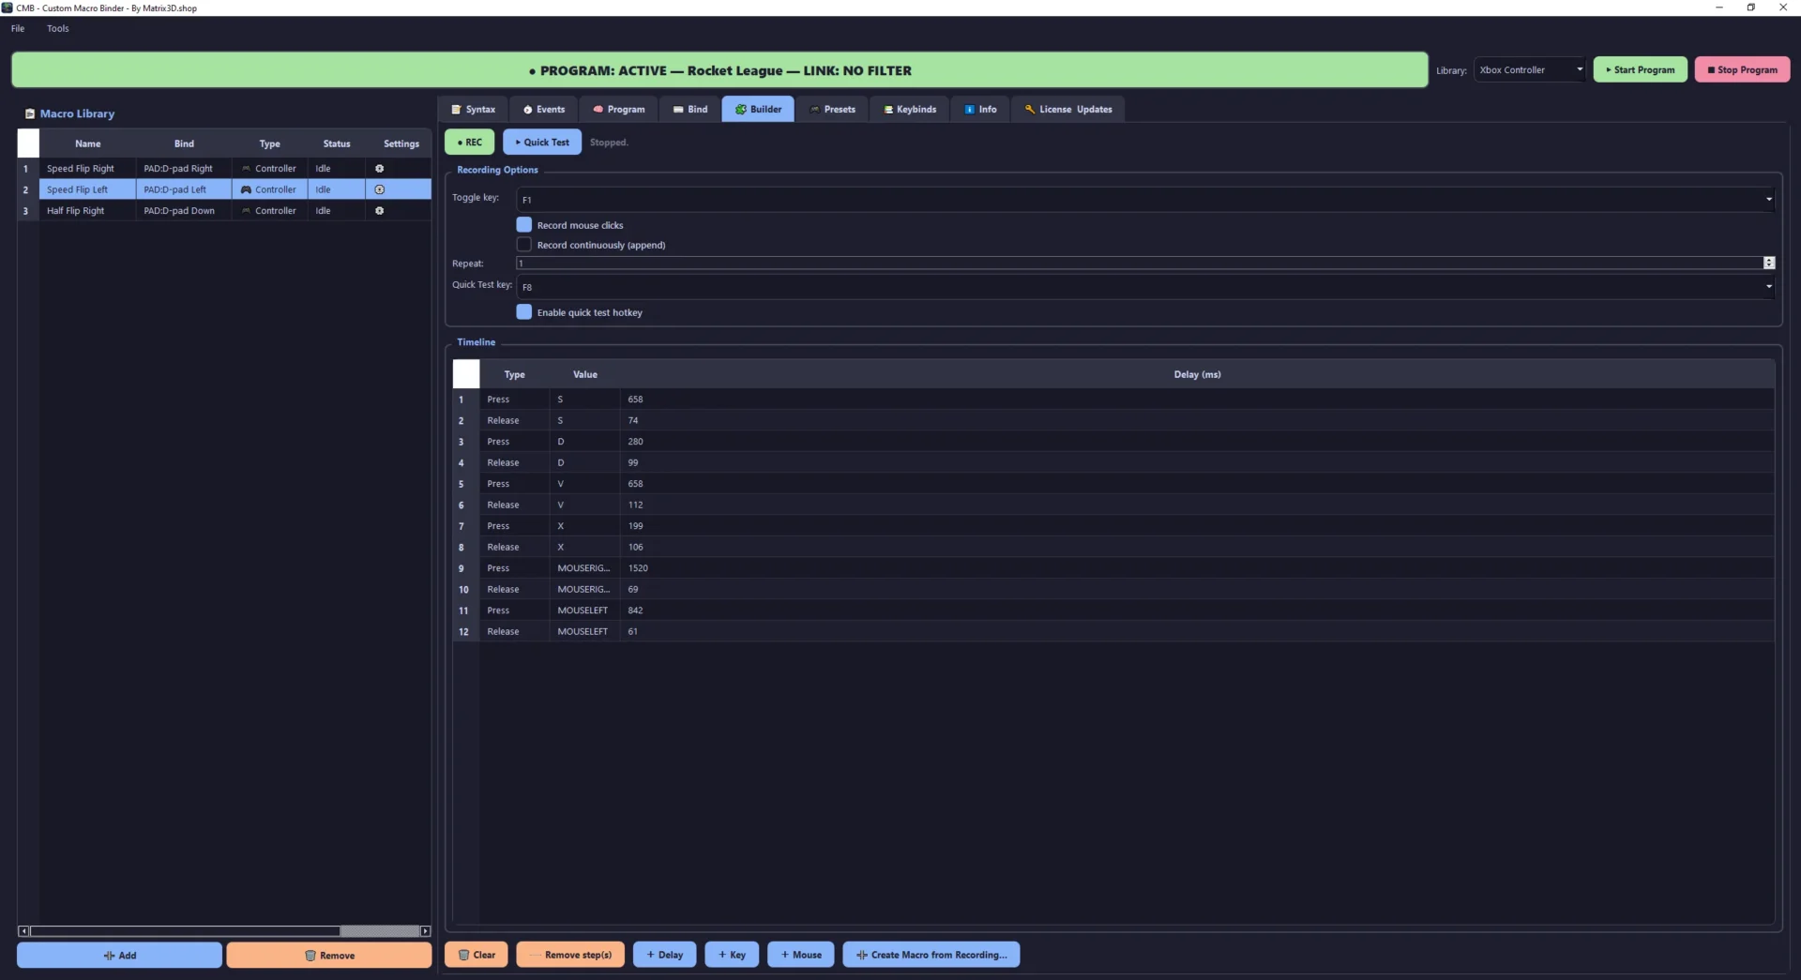This screenshot has width=1801, height=980.
Task: Click the Repeat value input field
Action: [1139, 264]
